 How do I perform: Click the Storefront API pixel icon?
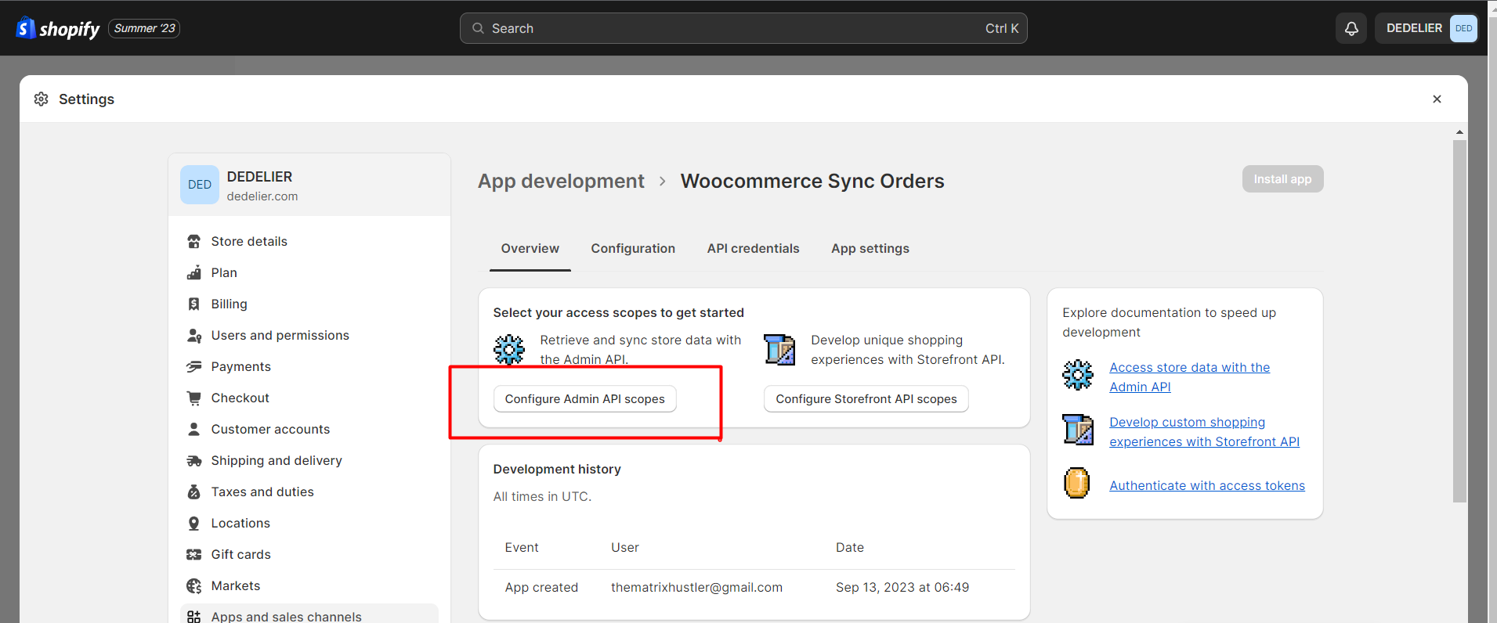pyautogui.click(x=779, y=349)
